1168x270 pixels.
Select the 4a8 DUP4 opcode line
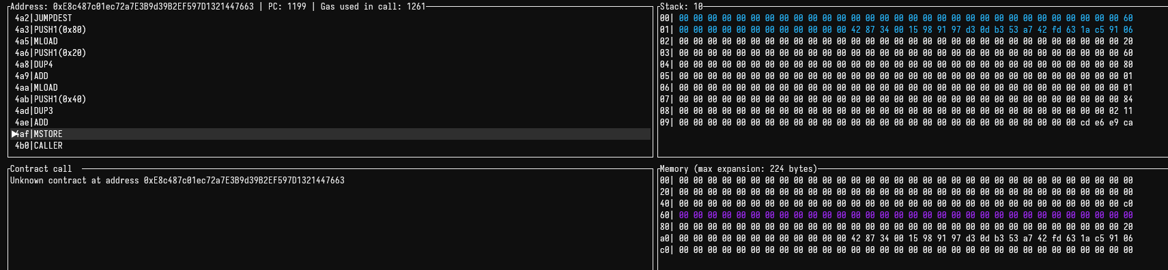pos(33,65)
